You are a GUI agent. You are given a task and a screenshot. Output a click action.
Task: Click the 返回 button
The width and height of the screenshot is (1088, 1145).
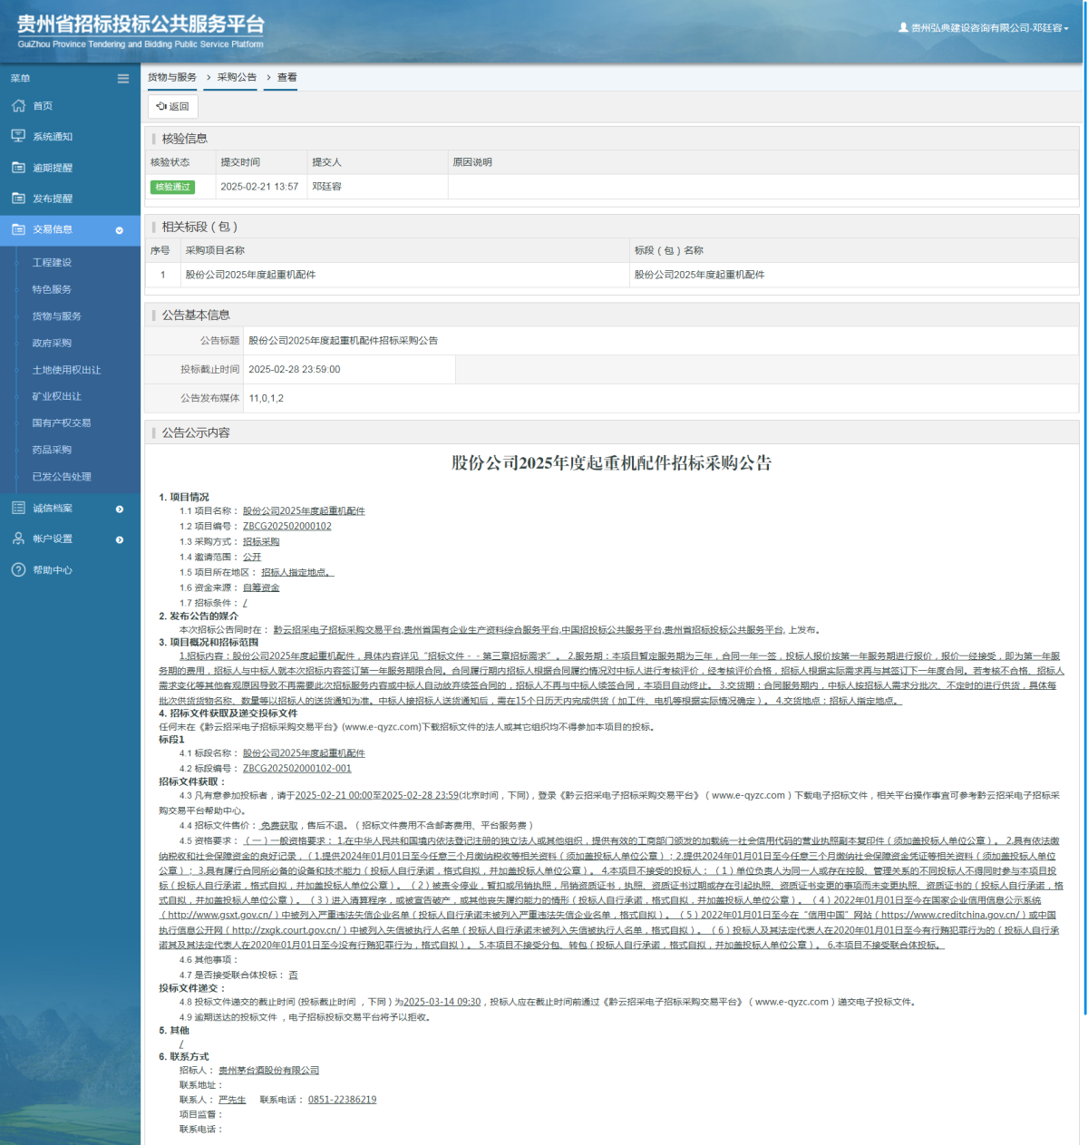171,106
